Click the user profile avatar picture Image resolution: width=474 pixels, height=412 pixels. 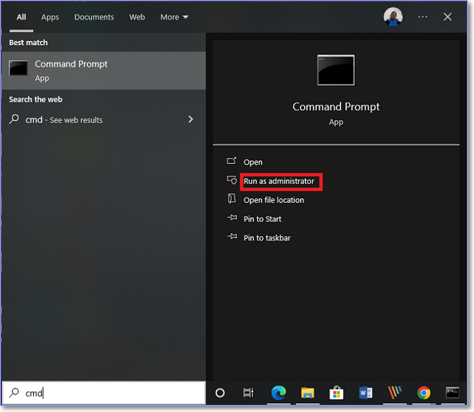click(x=393, y=17)
